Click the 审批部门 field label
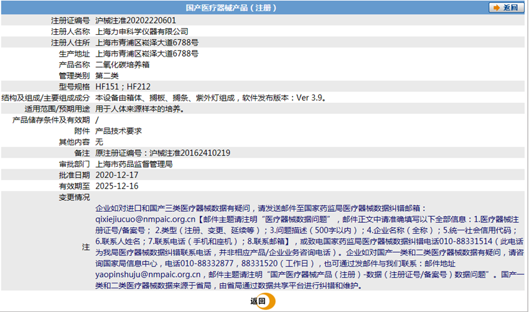Screen dimensions: 529x312 click(x=74, y=164)
